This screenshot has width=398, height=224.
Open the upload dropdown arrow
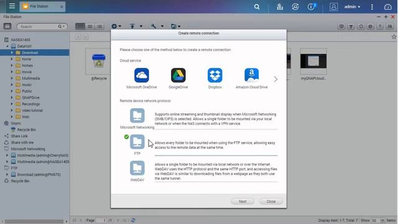pyautogui.click(x=141, y=26)
